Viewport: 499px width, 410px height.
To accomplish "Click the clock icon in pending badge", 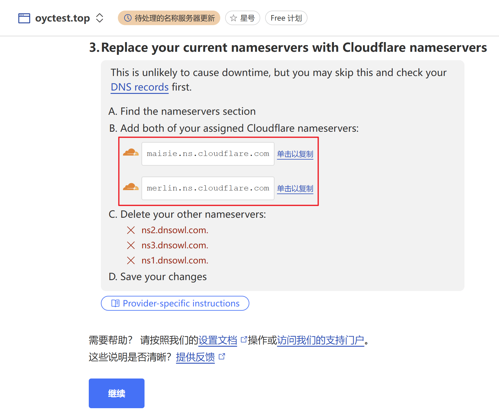I will [x=128, y=18].
